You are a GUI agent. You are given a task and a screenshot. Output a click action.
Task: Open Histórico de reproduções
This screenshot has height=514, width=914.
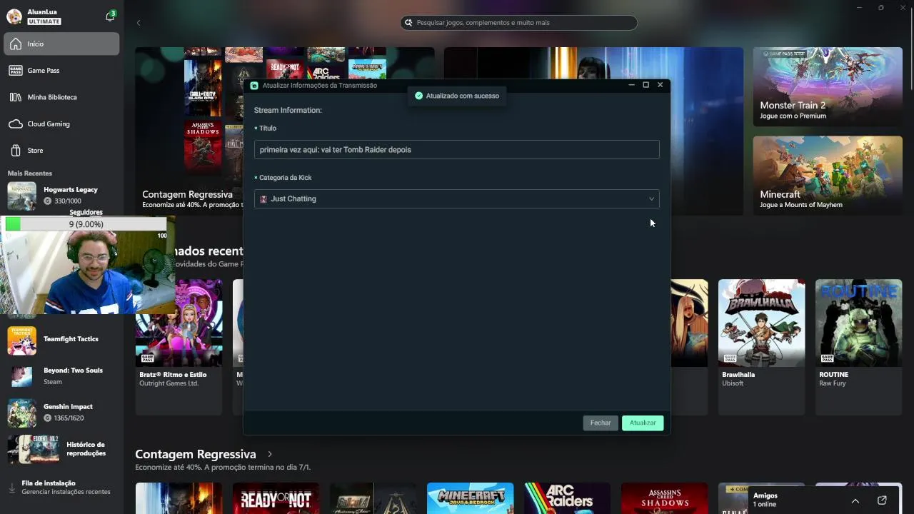pyautogui.click(x=62, y=449)
